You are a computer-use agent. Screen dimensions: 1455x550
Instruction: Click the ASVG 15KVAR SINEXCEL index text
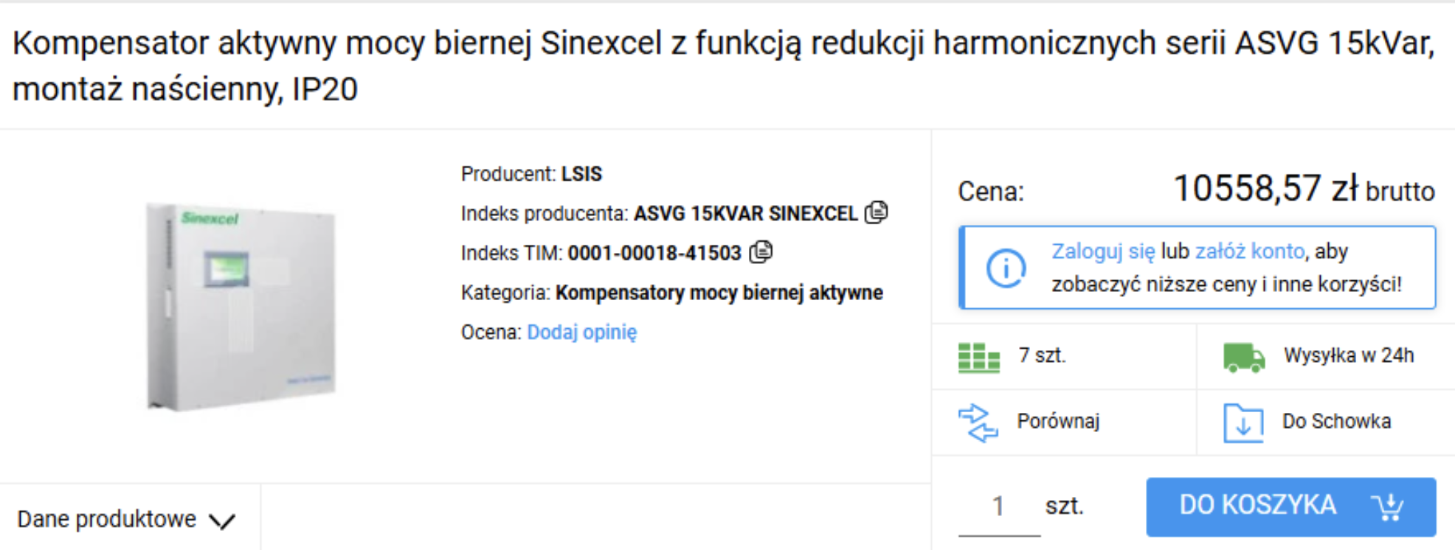[745, 214]
